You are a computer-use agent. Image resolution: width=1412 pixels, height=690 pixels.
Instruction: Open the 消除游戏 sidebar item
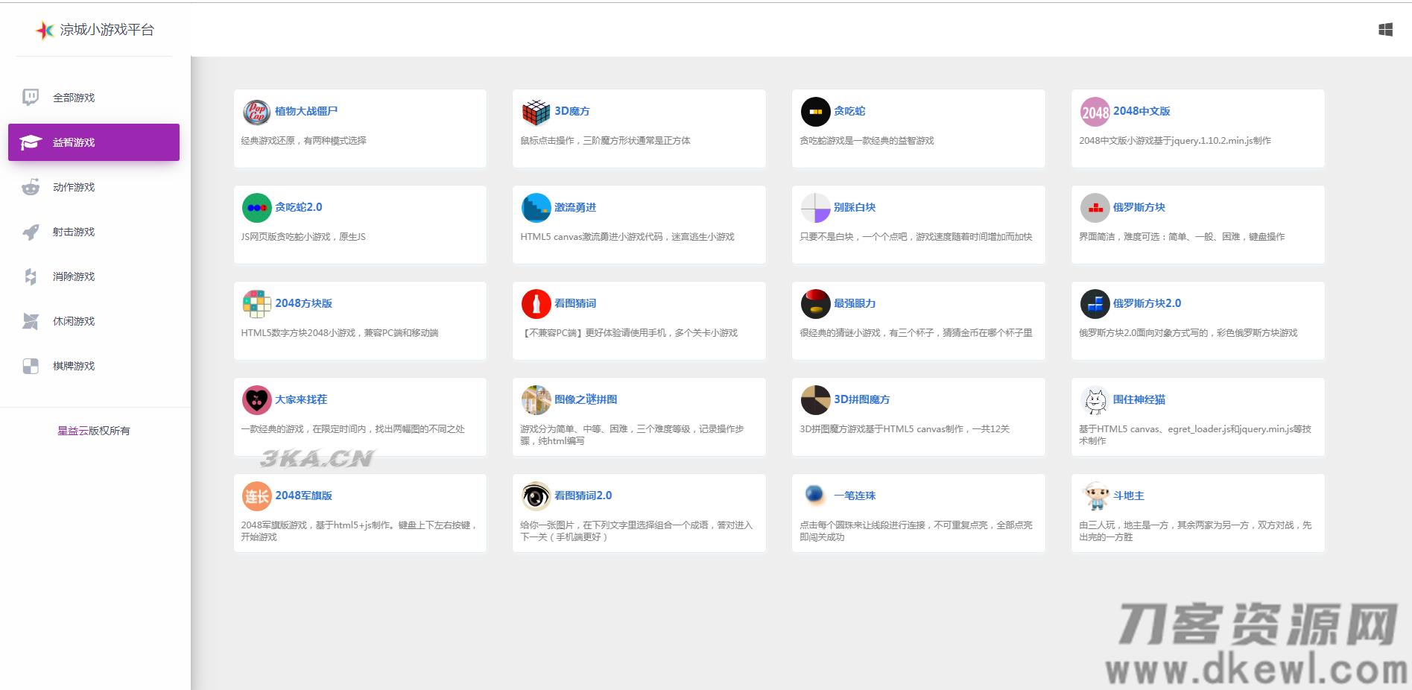click(73, 276)
